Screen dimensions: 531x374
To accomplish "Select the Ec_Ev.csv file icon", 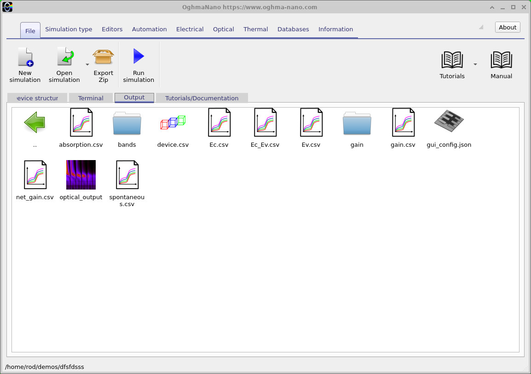I will click(x=265, y=122).
